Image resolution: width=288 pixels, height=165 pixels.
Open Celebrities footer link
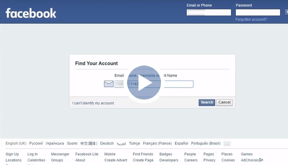click(36, 160)
